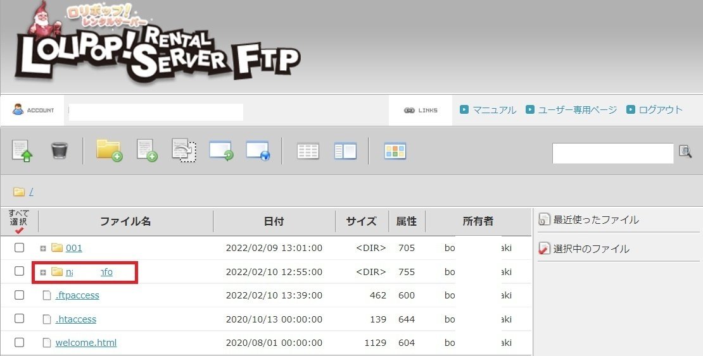The width and height of the screenshot is (703, 356).
Task: Check the box for .htaccess
Action: coord(19,319)
